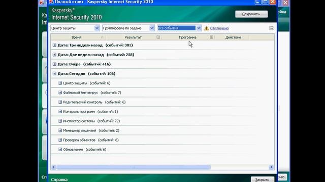
Task: Select the Обновление (событий: 6) text
Action: [x=85, y=150]
